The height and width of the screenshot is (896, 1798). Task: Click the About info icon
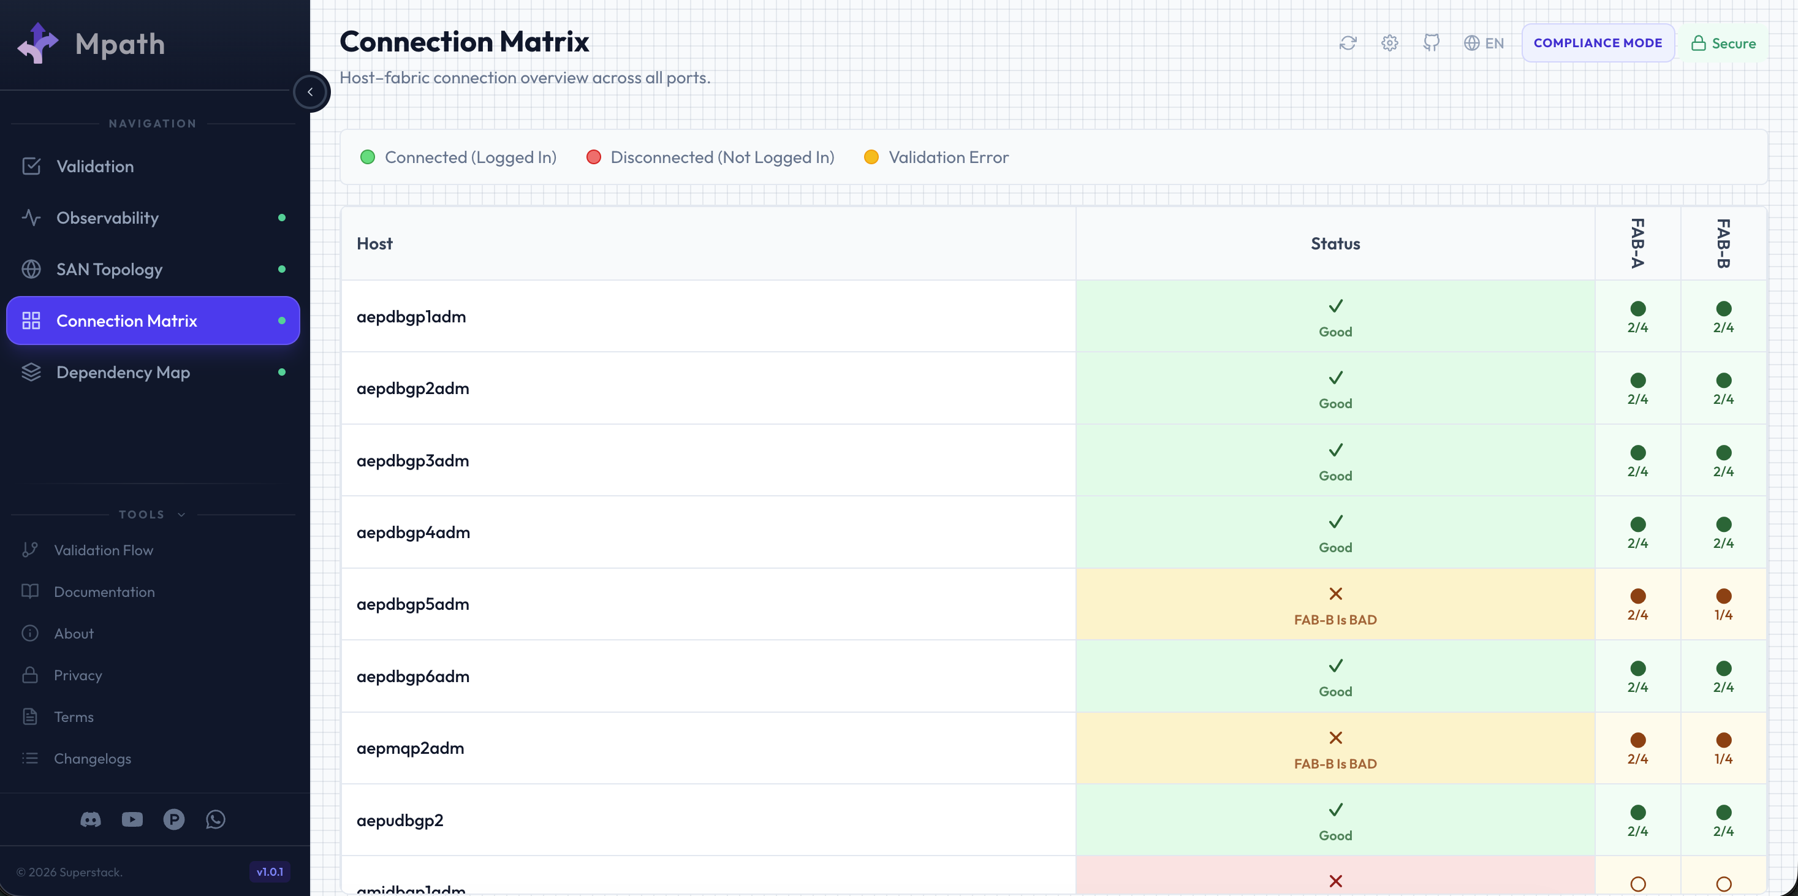[30, 634]
